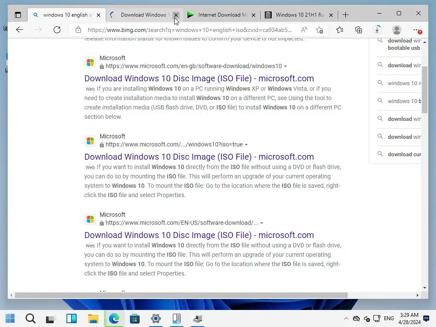Close the 'Download Windows' tab
This screenshot has height=327, width=436.
pos(176,15)
